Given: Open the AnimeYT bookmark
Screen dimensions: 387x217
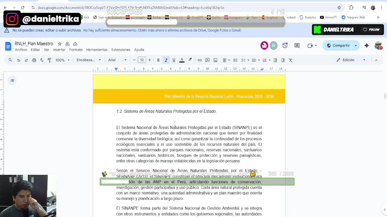Looking at the screenshot, I should [328, 17].
